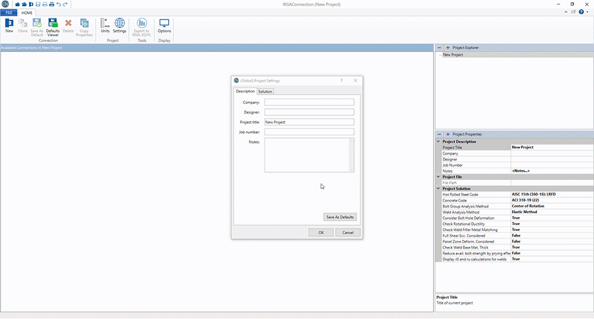The image size is (594, 319).
Task: Click the redo arrow in quick access toolbar
Action: pos(65,4)
